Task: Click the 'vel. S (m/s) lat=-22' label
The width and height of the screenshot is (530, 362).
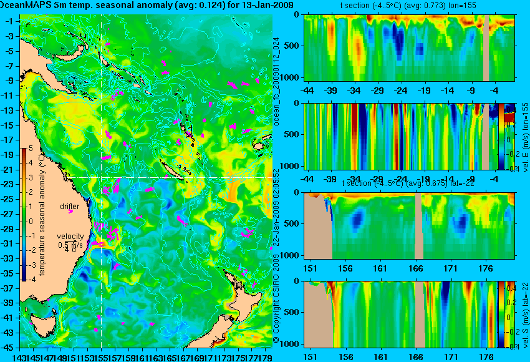Action: [525, 315]
